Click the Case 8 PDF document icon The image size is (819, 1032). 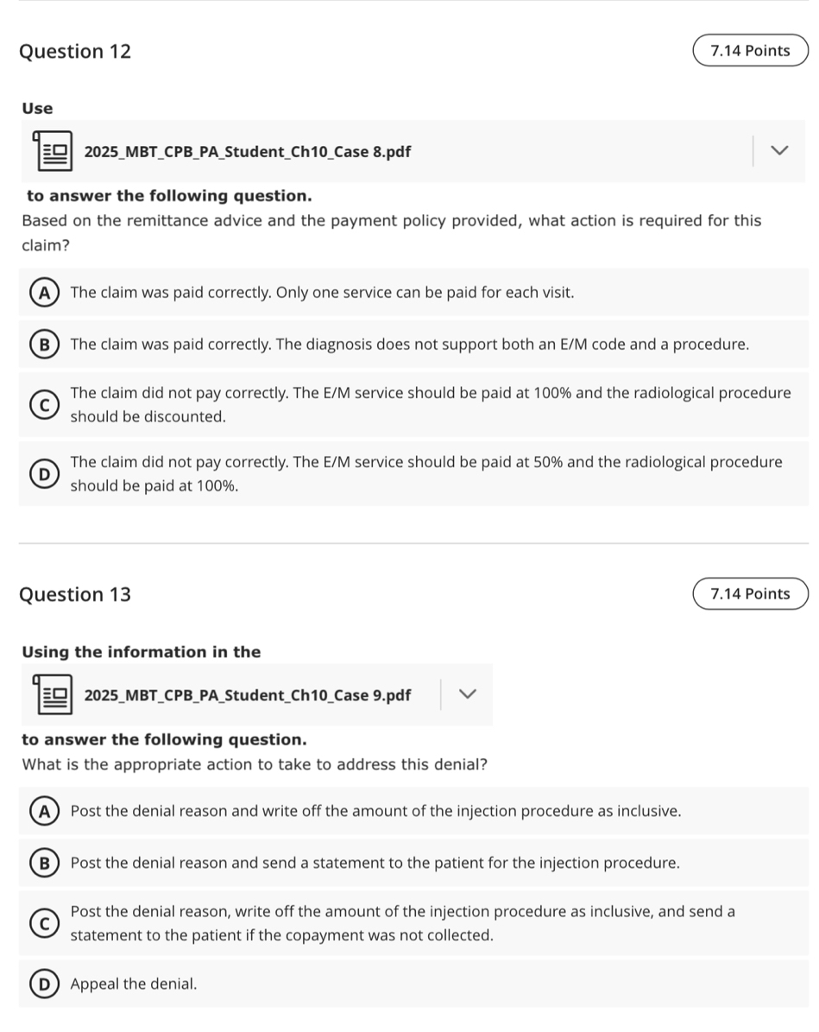(52, 150)
